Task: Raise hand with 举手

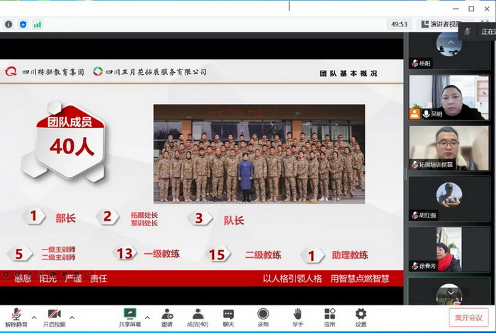Action: click(298, 317)
